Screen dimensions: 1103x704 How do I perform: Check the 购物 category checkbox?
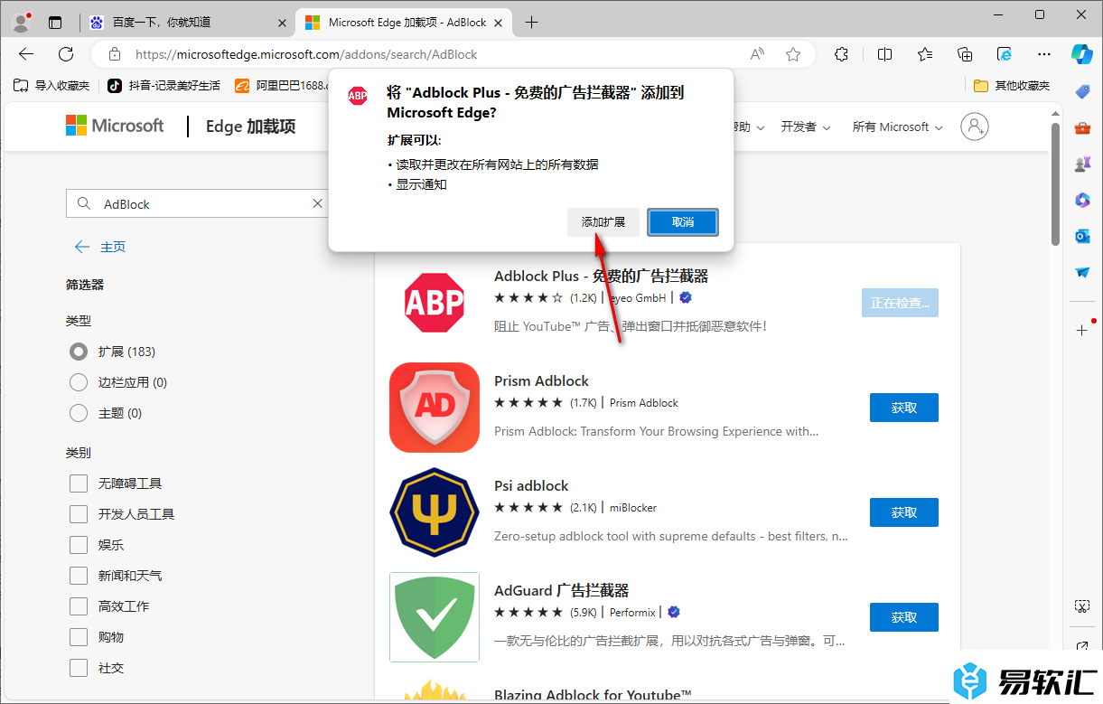coord(79,637)
